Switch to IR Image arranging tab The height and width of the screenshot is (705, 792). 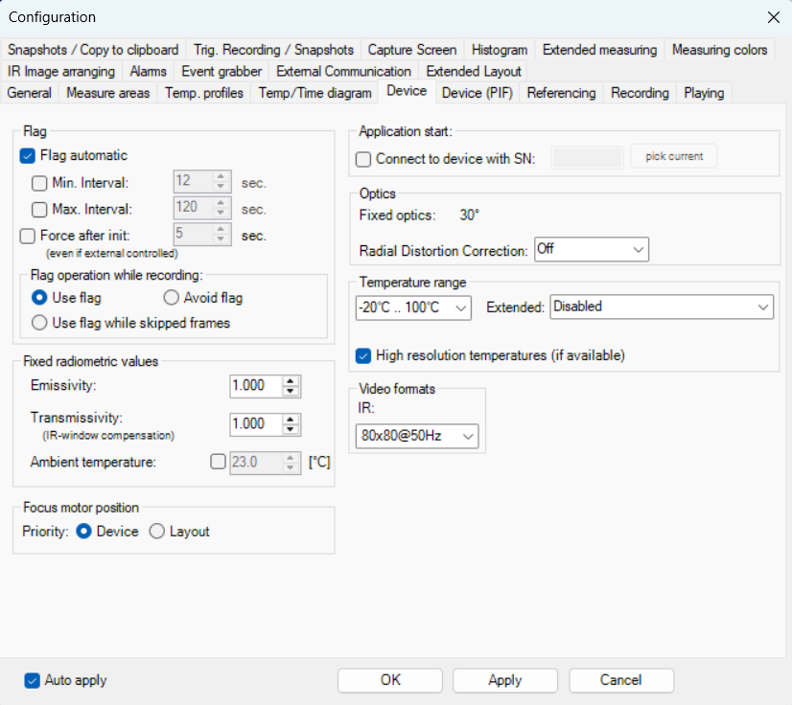[x=61, y=72]
